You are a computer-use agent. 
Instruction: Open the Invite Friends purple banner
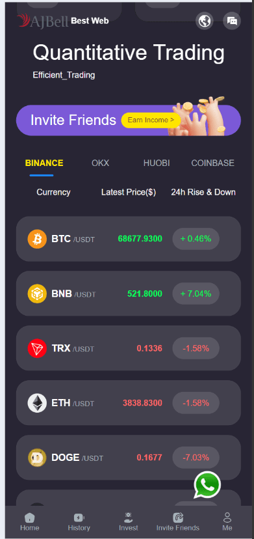[x=129, y=120]
